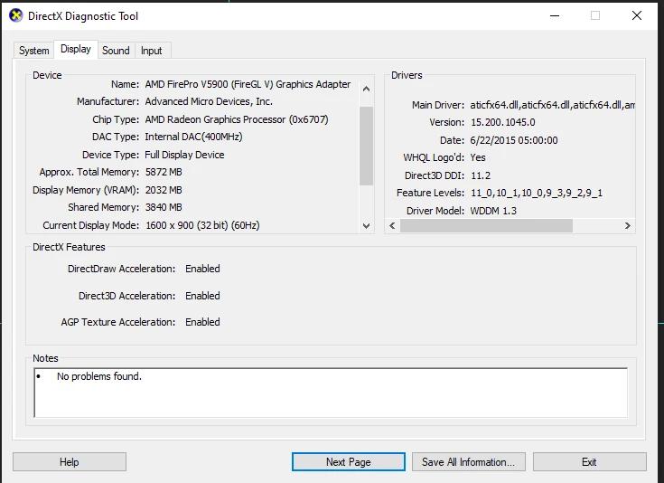The width and height of the screenshot is (664, 483).
Task: Click the display mode 1600 x 900 value
Action: coord(202,225)
